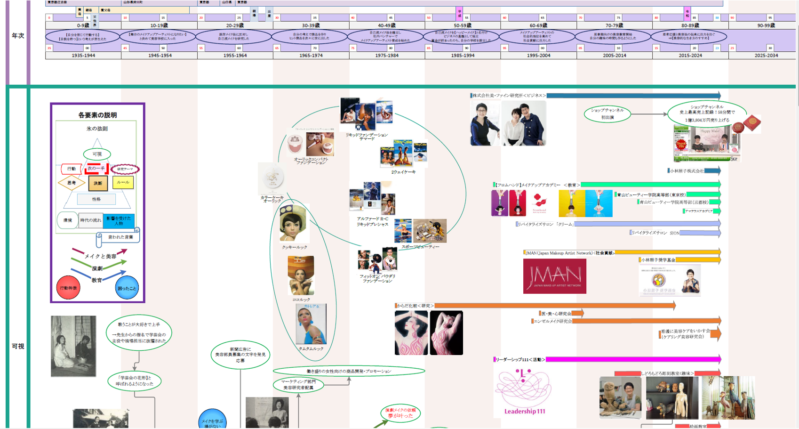The height and width of the screenshot is (429, 799).
Task: Click the 可視 oval atop the pyramid
Action: click(x=97, y=154)
